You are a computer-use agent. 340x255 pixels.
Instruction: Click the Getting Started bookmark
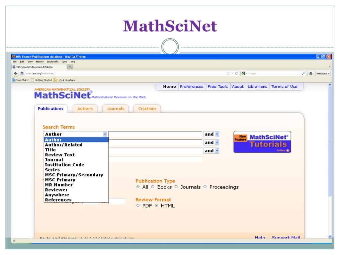tap(42, 80)
